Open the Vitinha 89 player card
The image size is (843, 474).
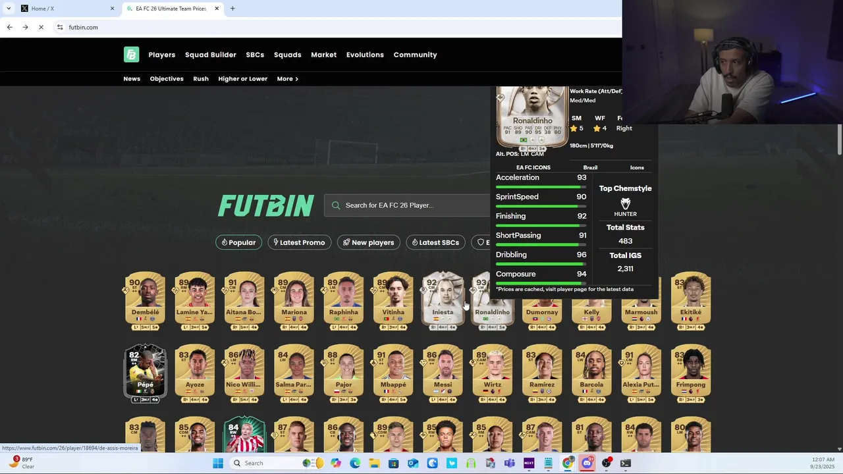393,301
